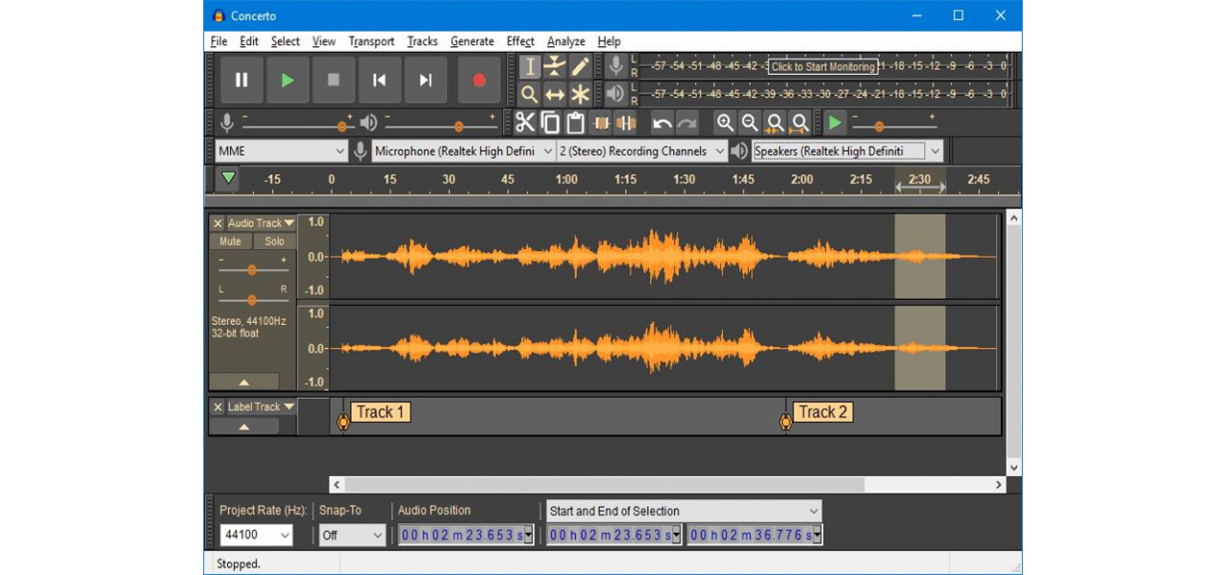This screenshot has width=1227, height=575.
Task: Open the View menu
Action: click(324, 41)
